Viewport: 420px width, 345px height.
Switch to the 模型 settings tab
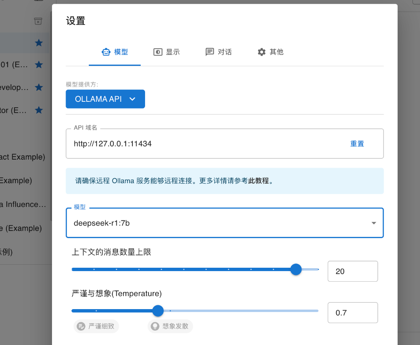tap(115, 52)
